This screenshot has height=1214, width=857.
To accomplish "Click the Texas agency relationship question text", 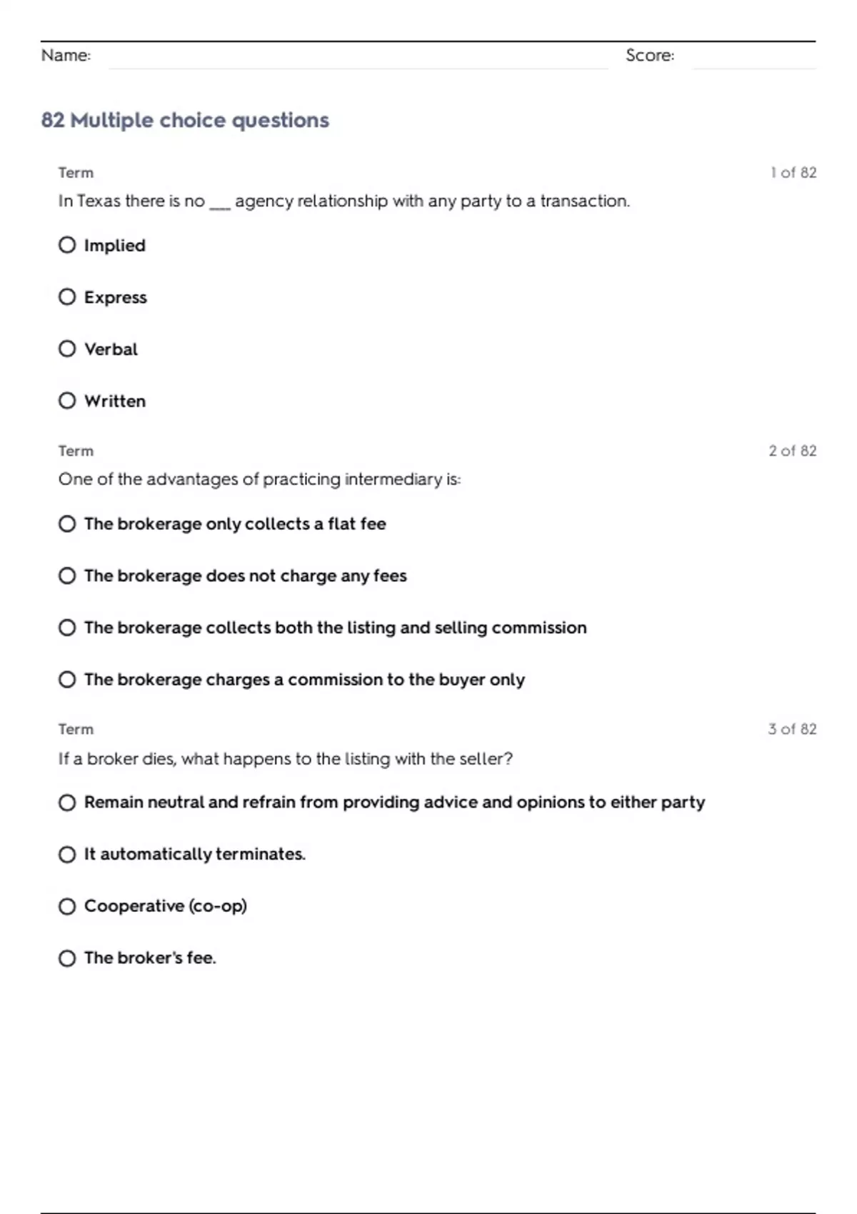I will point(344,201).
